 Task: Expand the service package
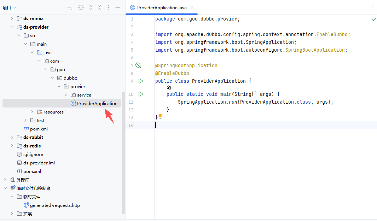66,95
